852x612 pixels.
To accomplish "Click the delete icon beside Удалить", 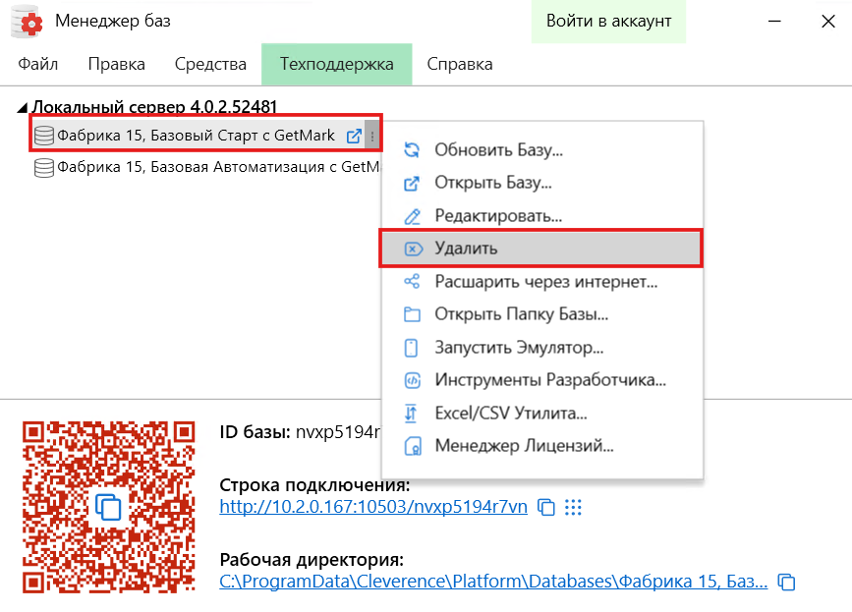I will (413, 249).
